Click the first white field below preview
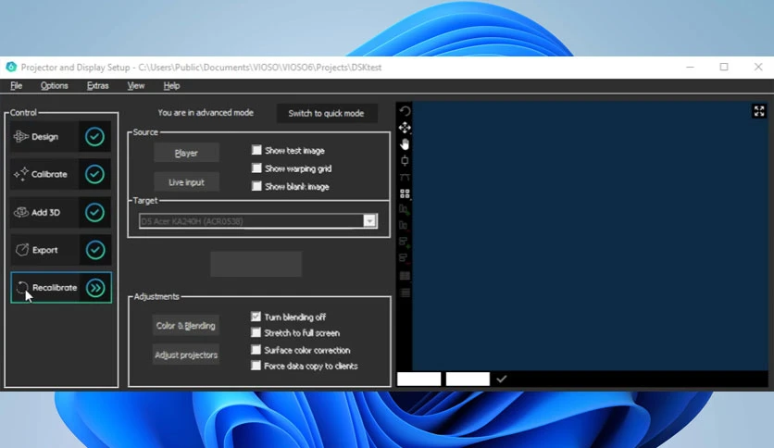Screen dimensions: 774x448 tap(418, 379)
